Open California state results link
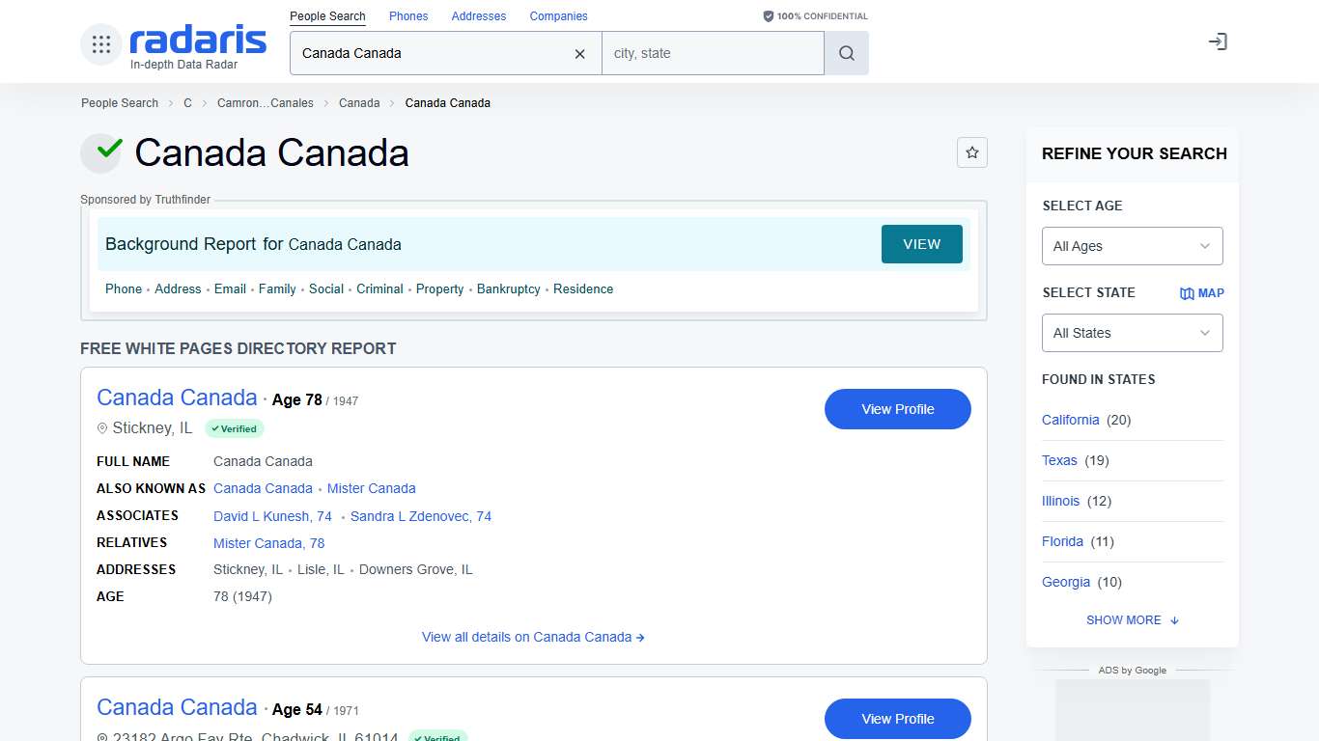The height and width of the screenshot is (741, 1319). 1070,420
